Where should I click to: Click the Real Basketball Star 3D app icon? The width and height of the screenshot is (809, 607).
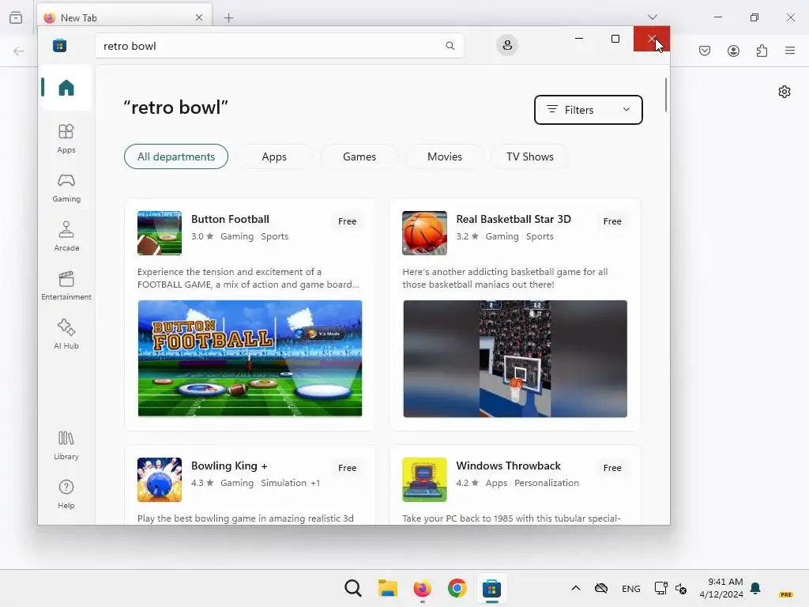coord(424,233)
